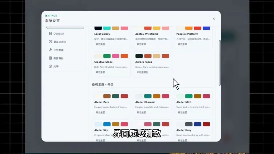Pick the teal swatch of Local Galaxy
The image size is (274, 154).
click(x=107, y=28)
